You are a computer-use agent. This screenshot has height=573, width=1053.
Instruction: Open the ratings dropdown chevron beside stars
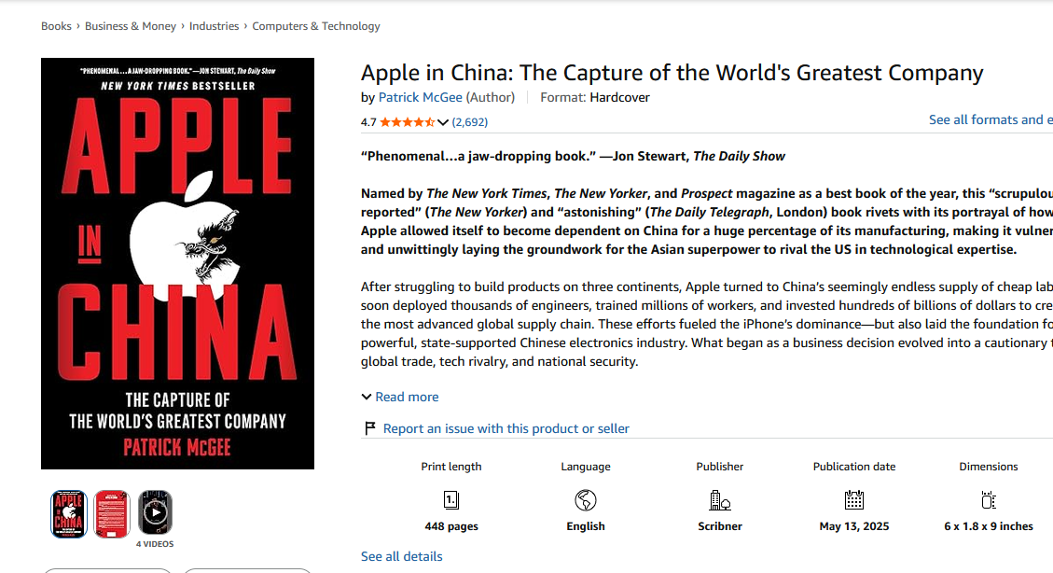point(442,122)
